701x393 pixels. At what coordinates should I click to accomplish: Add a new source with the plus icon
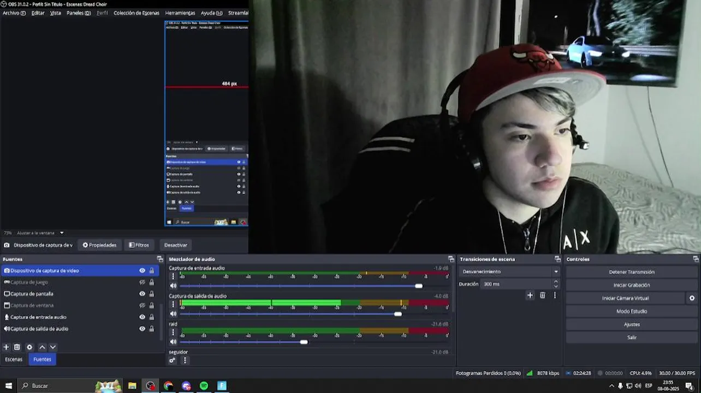(6, 347)
